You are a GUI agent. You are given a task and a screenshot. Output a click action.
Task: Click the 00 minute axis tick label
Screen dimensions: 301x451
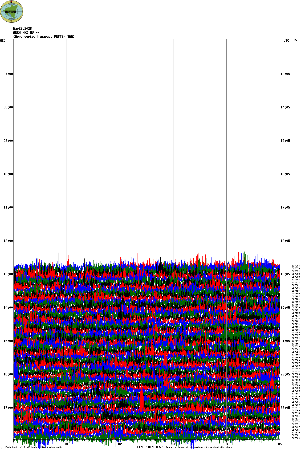[13, 444]
